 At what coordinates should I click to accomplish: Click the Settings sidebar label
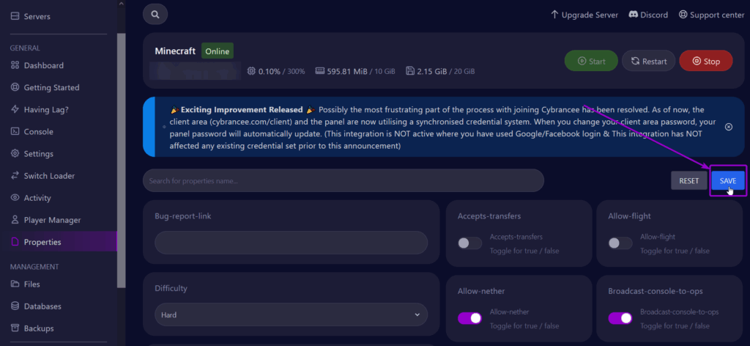[39, 154]
